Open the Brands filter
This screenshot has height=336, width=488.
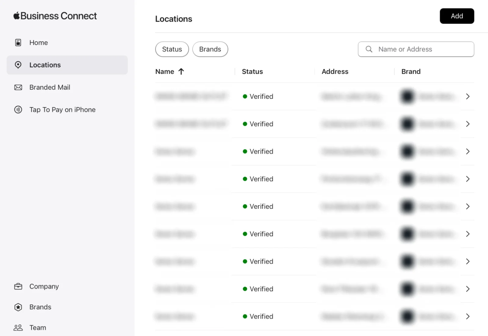[x=210, y=49]
